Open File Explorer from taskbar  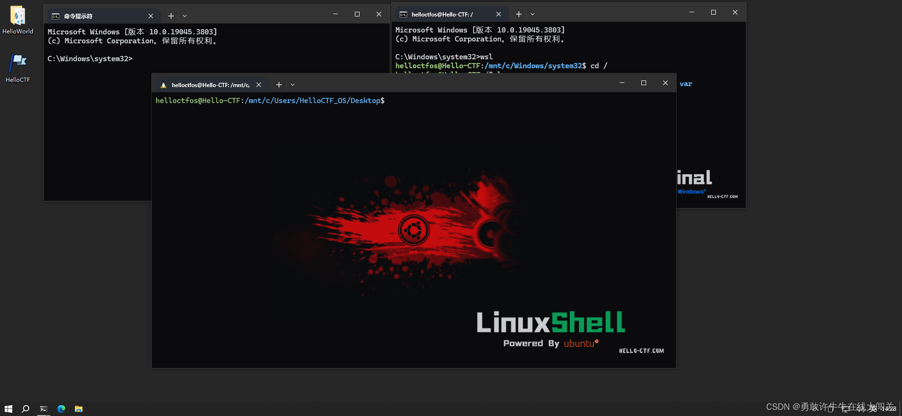click(x=79, y=409)
